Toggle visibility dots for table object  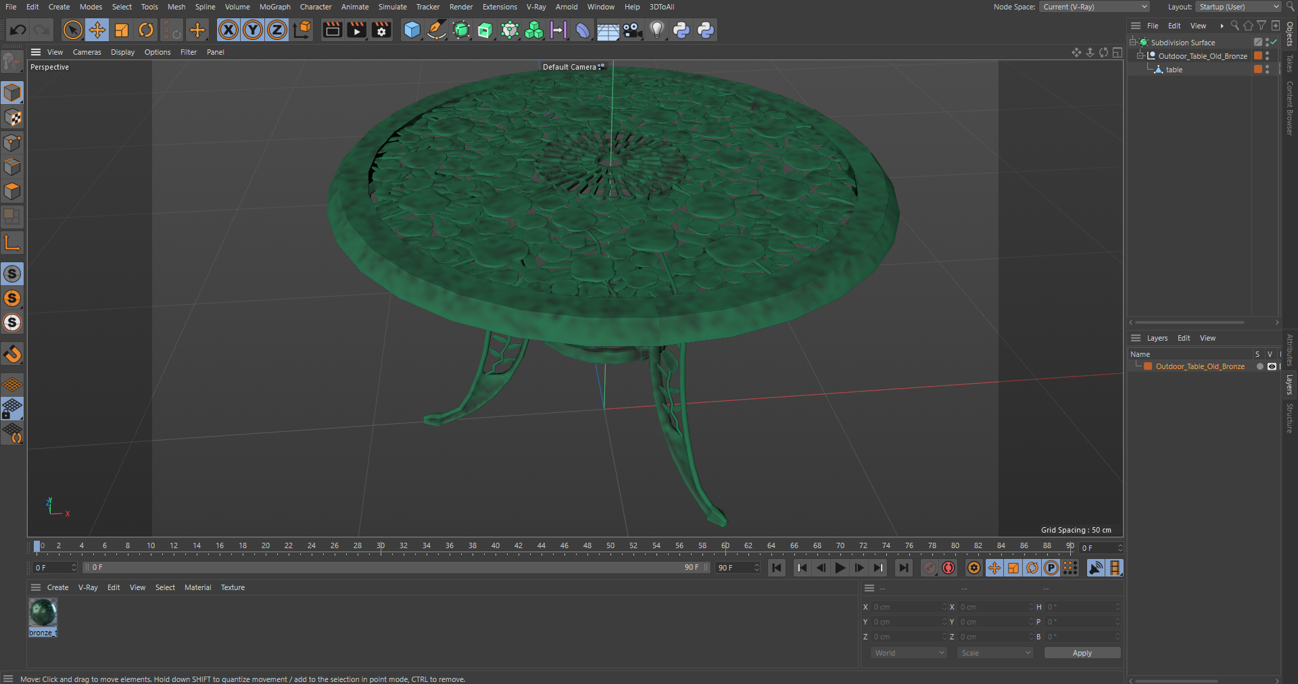pos(1268,70)
